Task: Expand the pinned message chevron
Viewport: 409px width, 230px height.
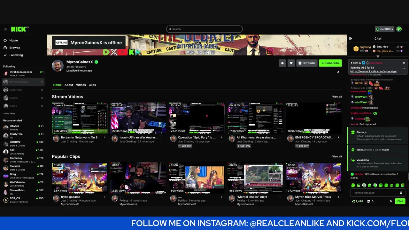Action: coord(404,69)
